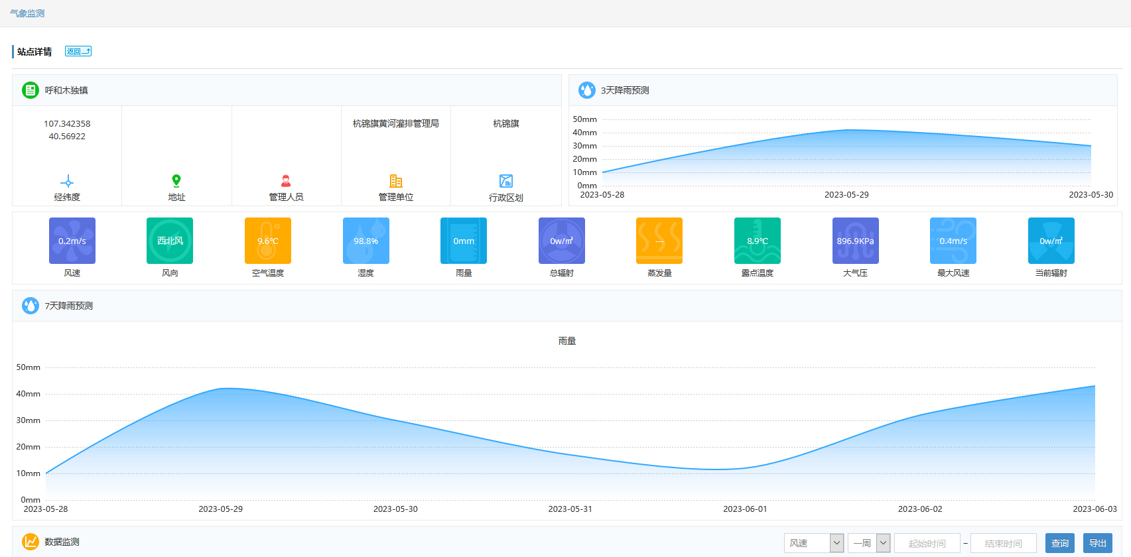Click the current radiation tile
The image size is (1131, 557).
(x=1051, y=241)
